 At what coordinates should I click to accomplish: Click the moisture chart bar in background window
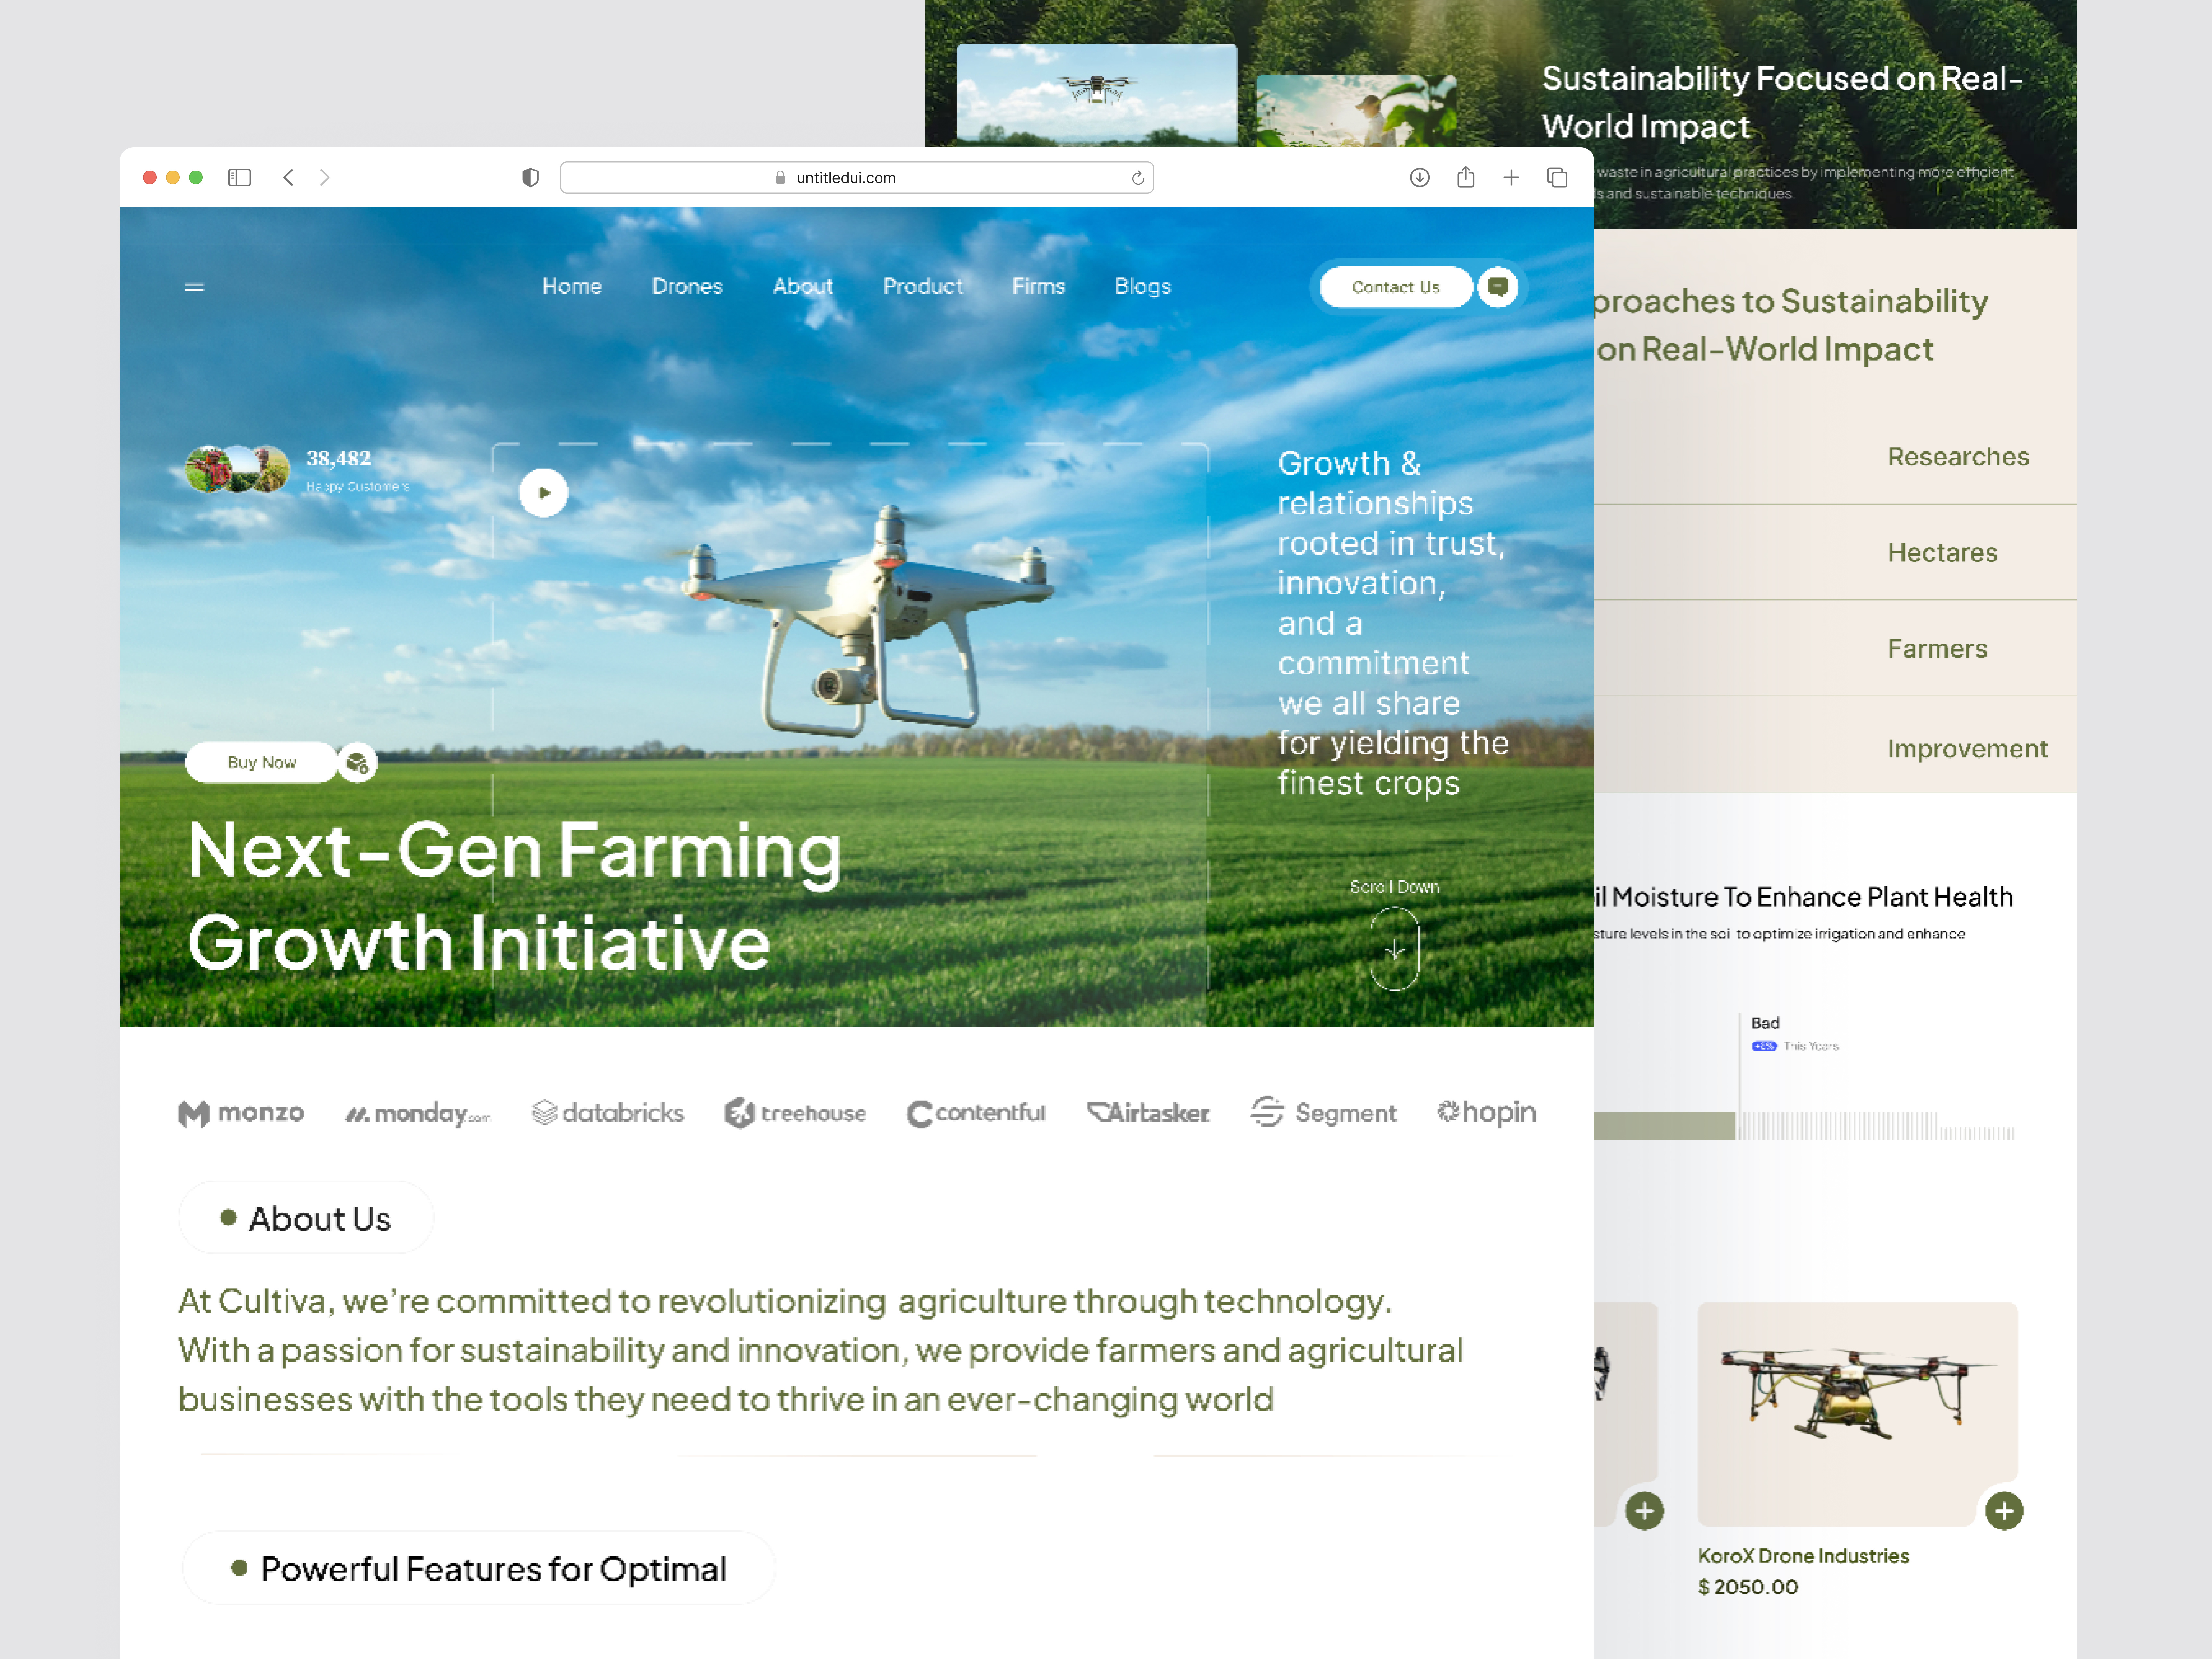pyautogui.click(x=1665, y=1126)
